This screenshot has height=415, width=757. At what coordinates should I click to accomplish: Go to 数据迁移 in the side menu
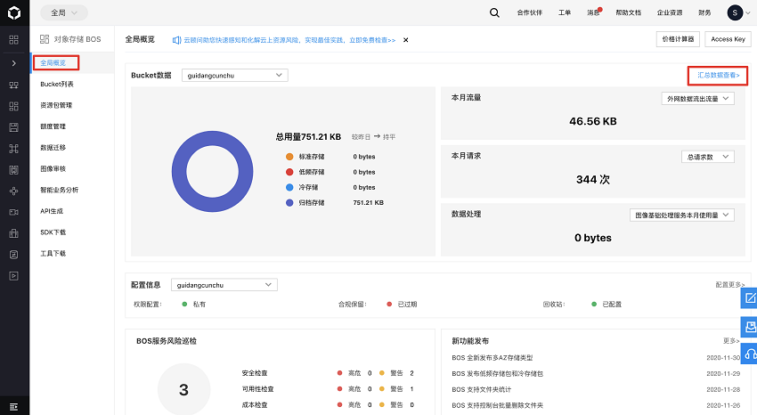pyautogui.click(x=53, y=147)
